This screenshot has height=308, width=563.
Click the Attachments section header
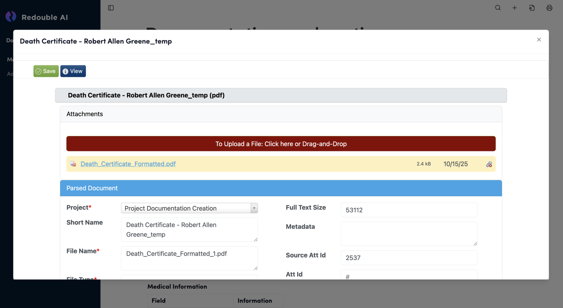click(x=281, y=114)
